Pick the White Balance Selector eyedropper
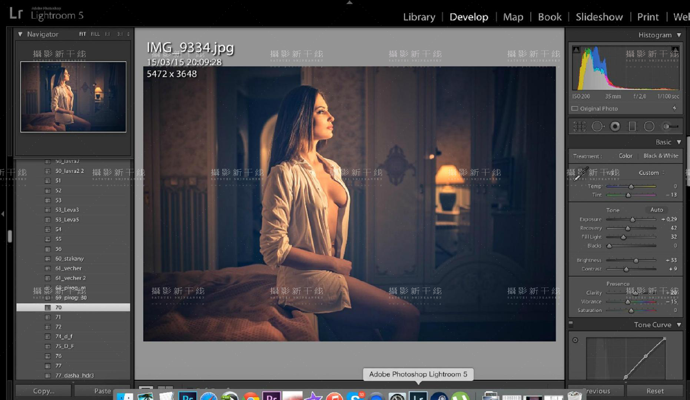This screenshot has height=400, width=690. [582, 173]
